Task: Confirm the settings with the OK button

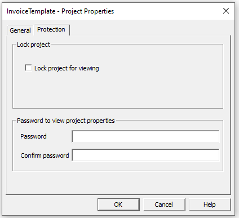Action: pos(118,204)
